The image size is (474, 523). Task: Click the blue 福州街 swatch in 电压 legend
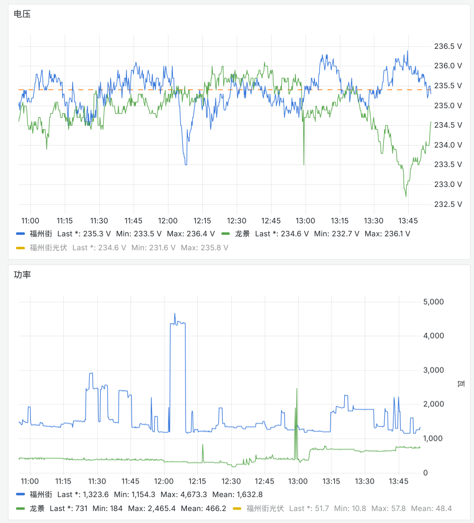20,234
